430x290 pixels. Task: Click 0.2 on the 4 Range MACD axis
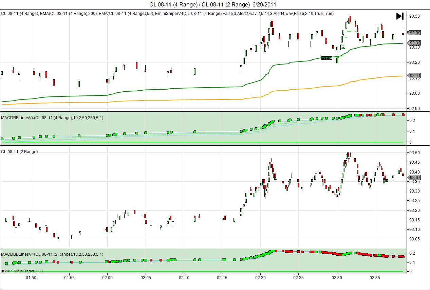(x=412, y=120)
